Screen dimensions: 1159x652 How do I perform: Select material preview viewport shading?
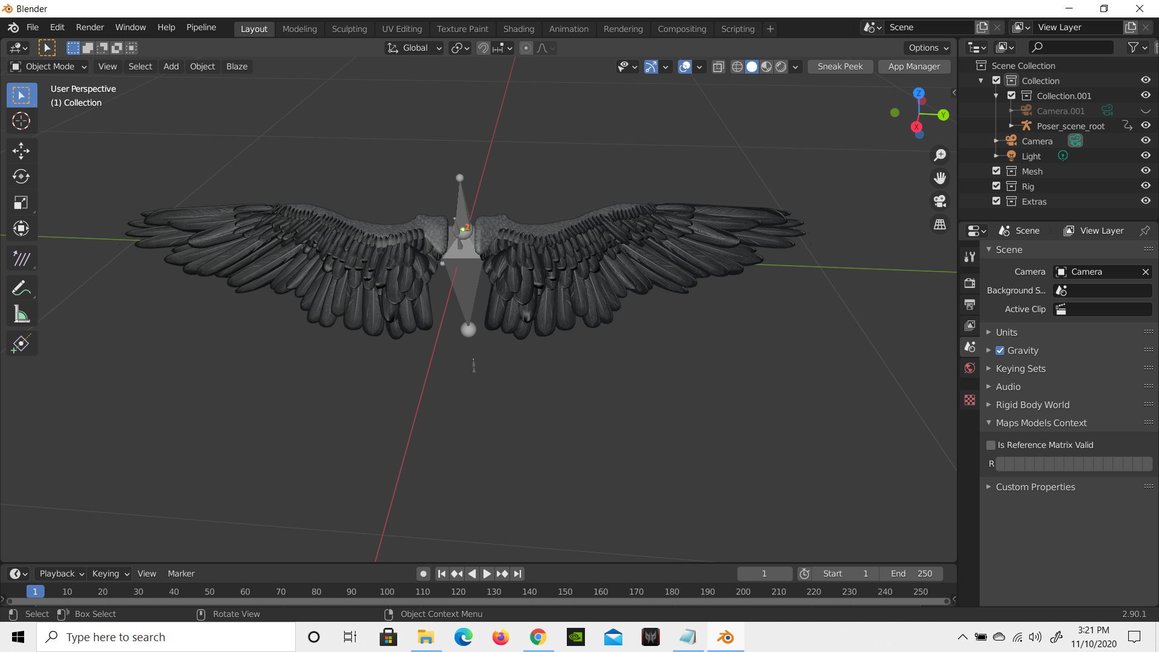767,66
